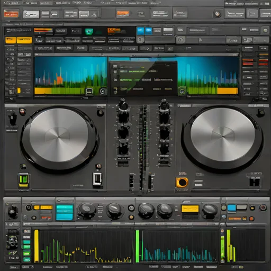The image size is (271, 271).
Task: Click the green shield icon in the header strip
Action: click(89, 32)
